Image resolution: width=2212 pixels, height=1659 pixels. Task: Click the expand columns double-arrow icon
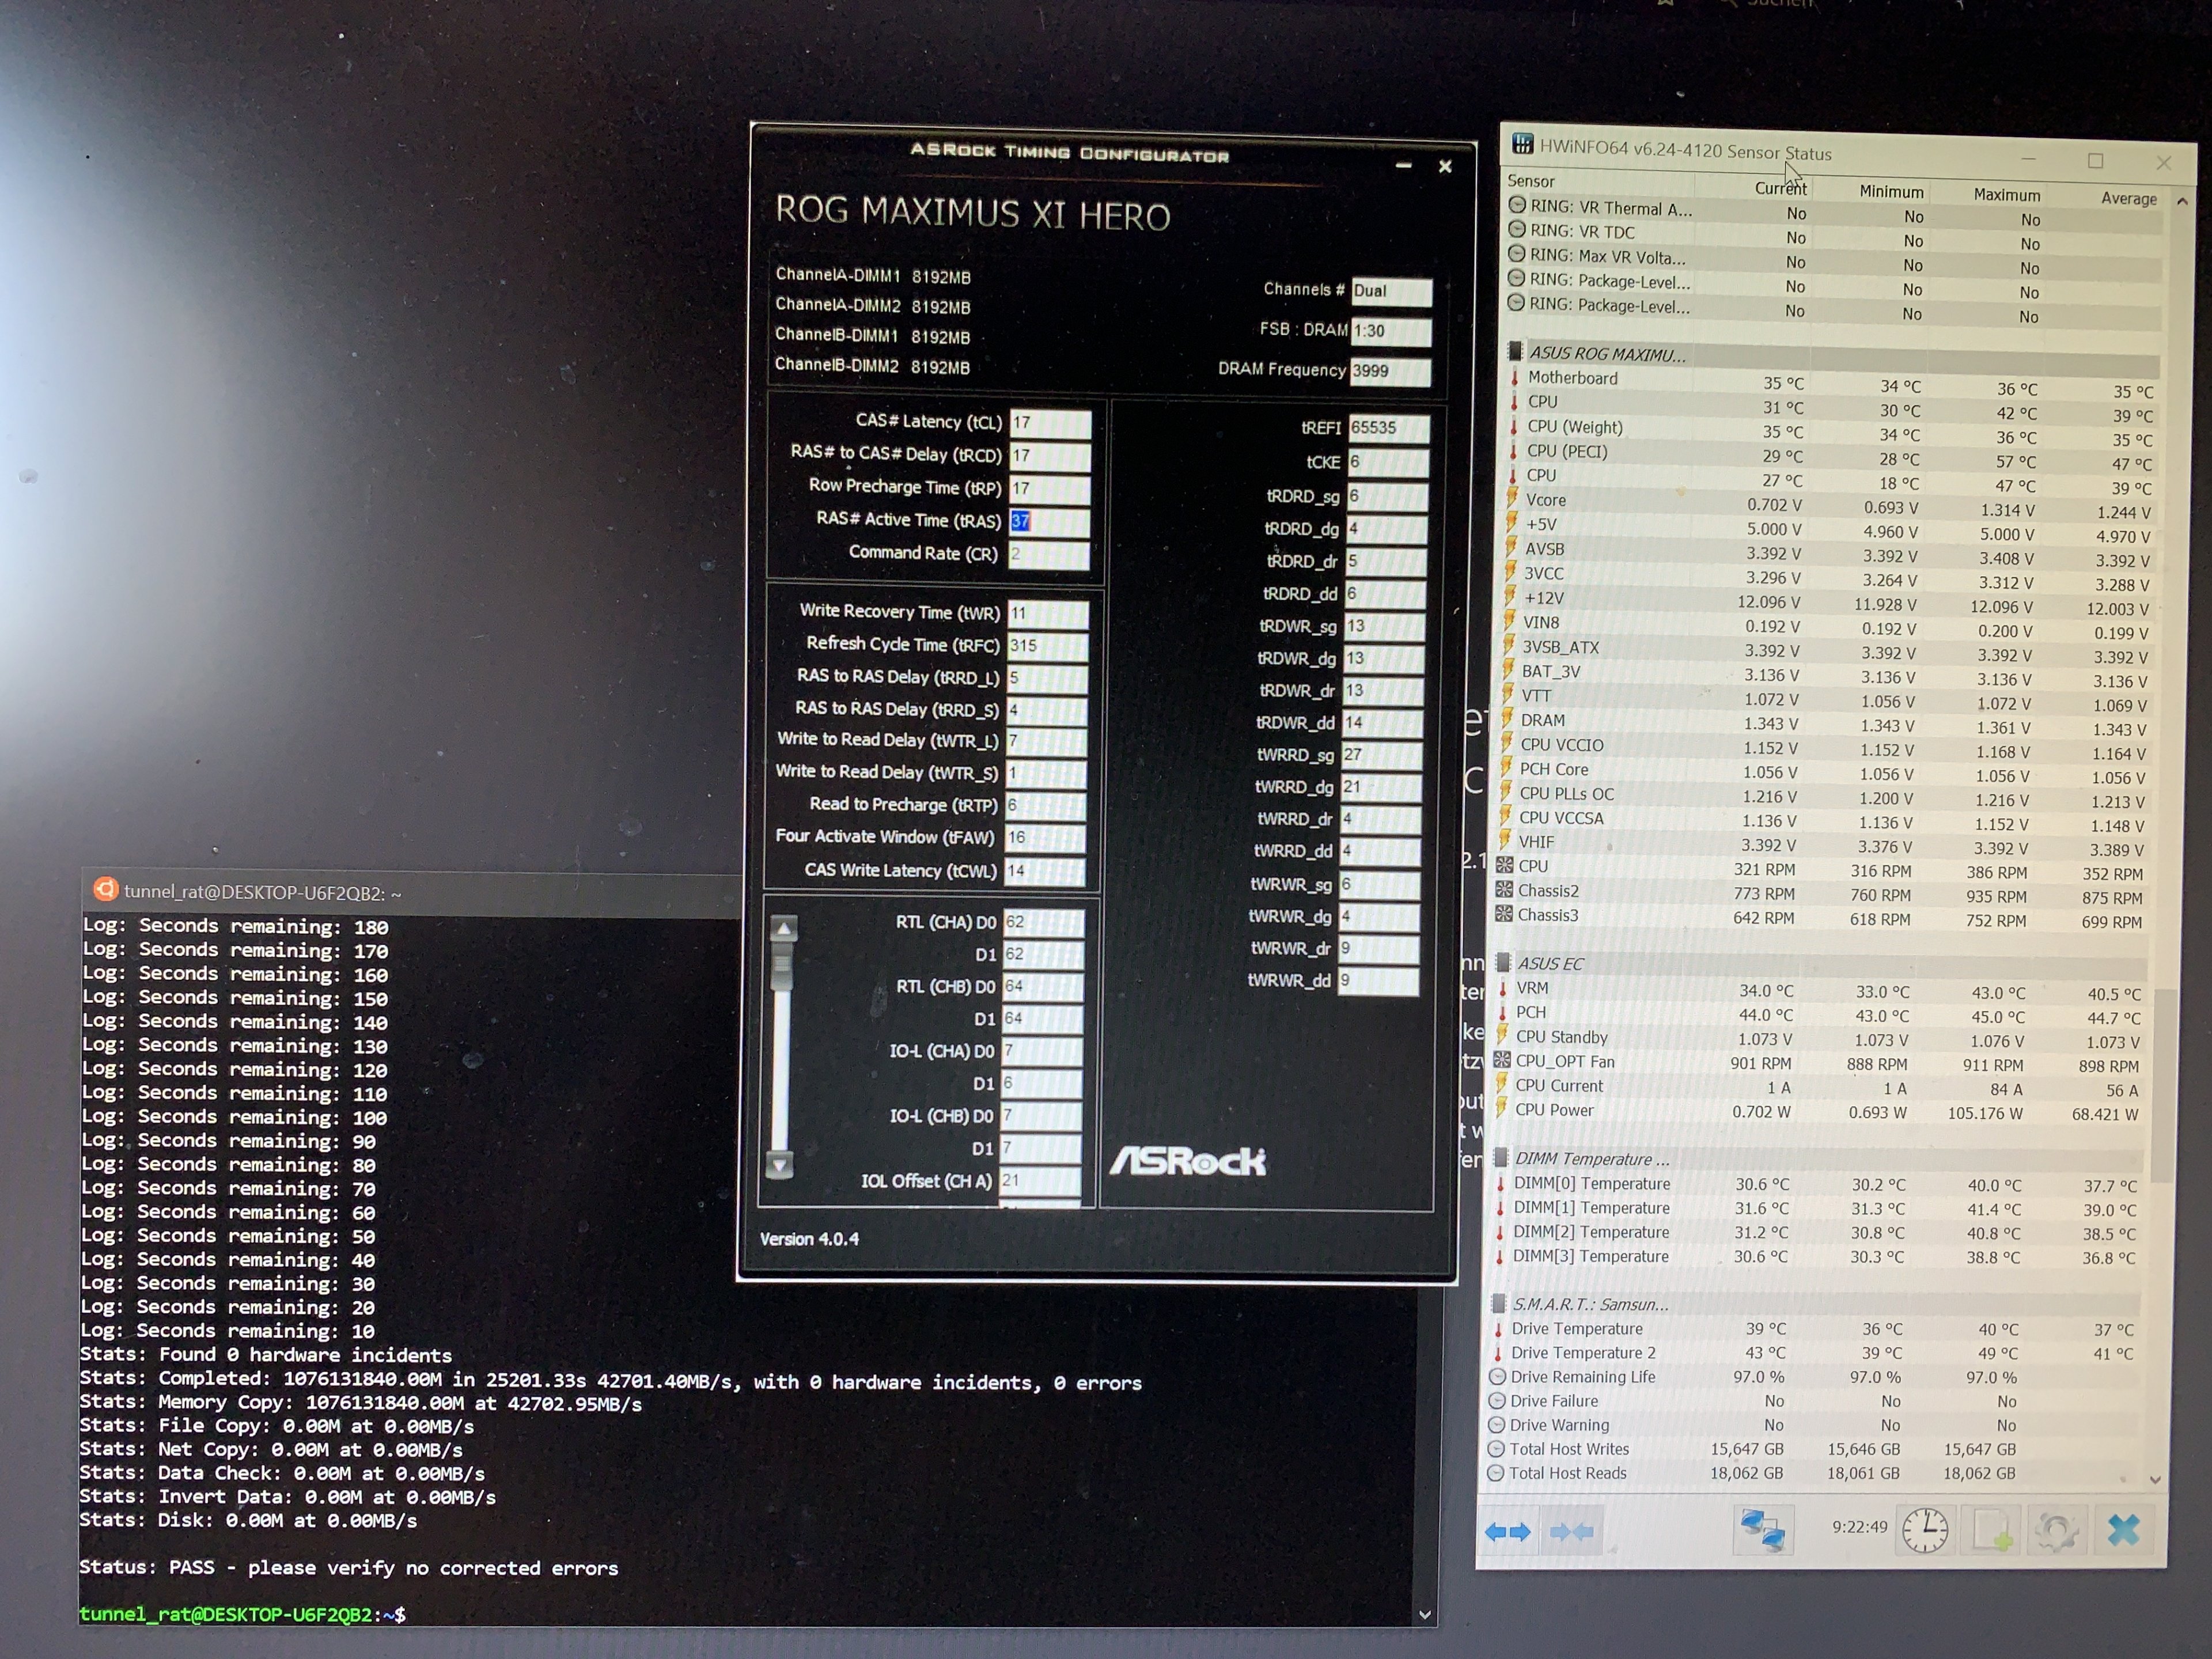click(1508, 1531)
